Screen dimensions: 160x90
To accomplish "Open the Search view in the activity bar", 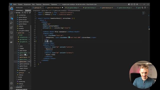I will click(x=11, y=13).
